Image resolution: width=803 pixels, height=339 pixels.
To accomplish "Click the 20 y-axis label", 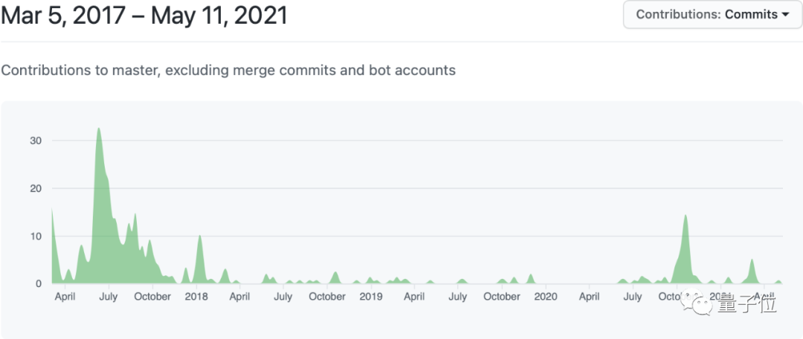I will pyautogui.click(x=36, y=188).
